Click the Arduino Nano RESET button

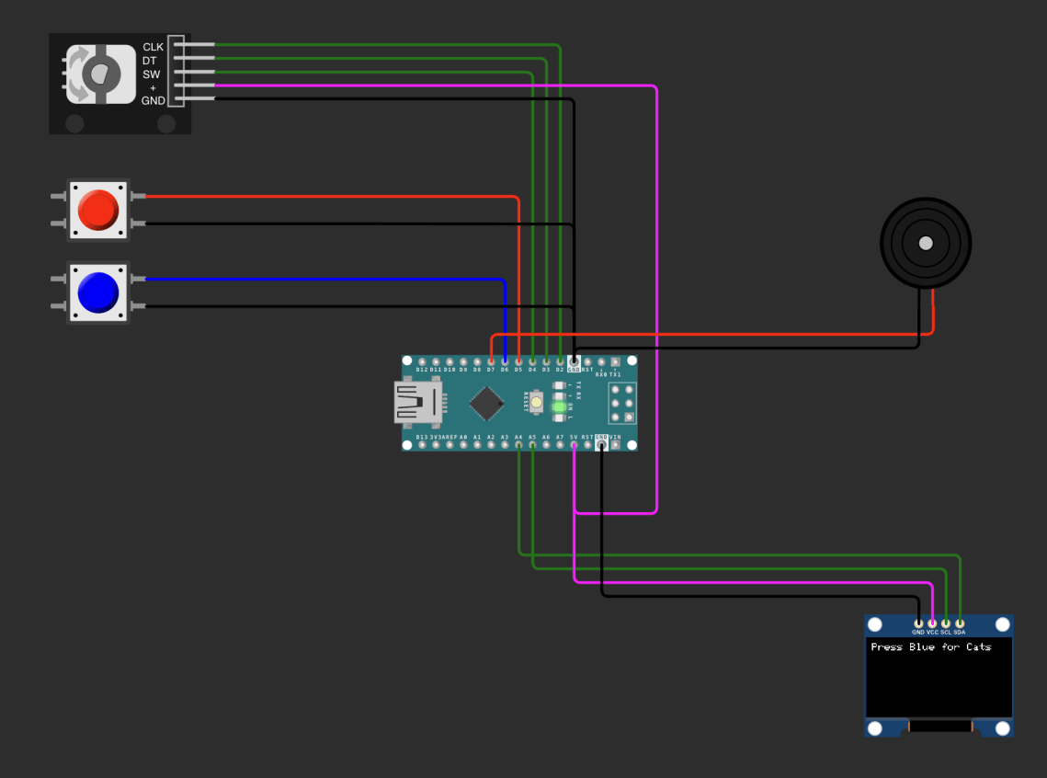(x=536, y=403)
